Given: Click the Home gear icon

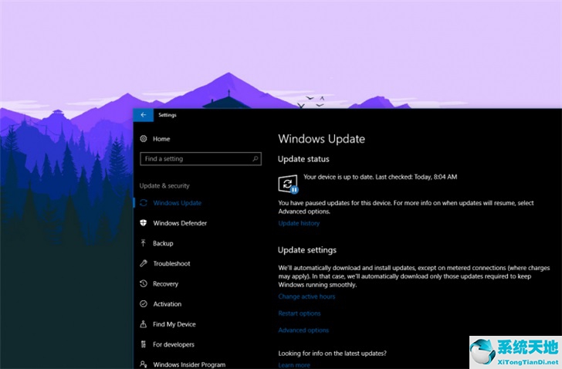Looking at the screenshot, I should point(144,139).
